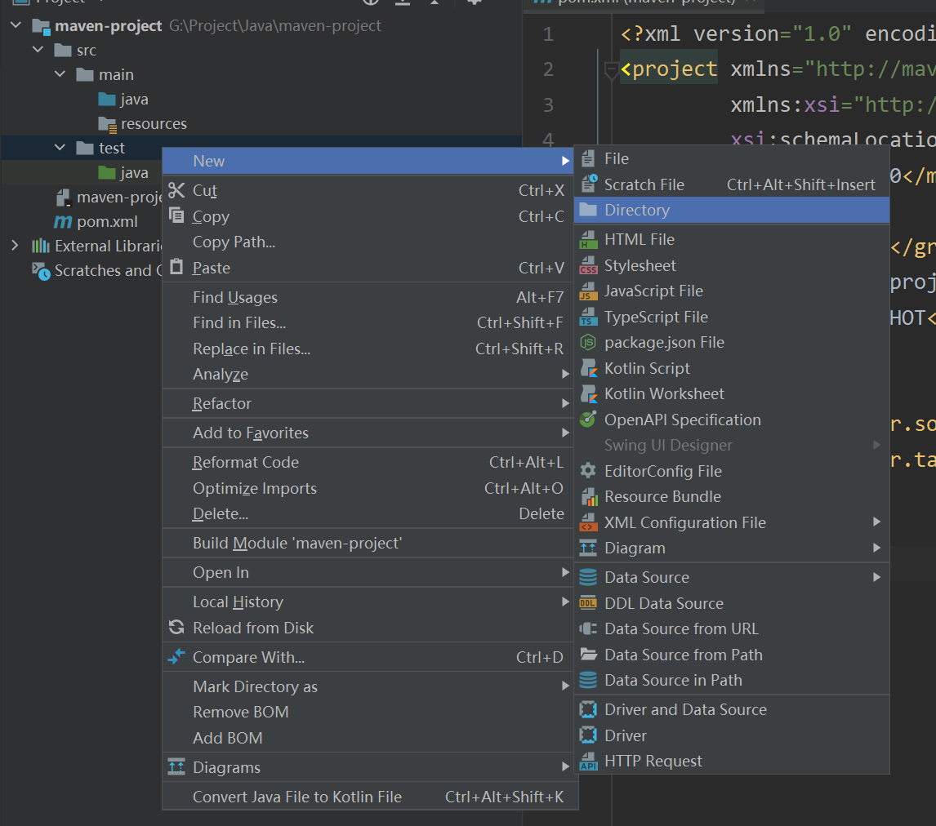Open the Add to Favorites submenu
Image resolution: width=936 pixels, height=826 pixels.
(367, 433)
